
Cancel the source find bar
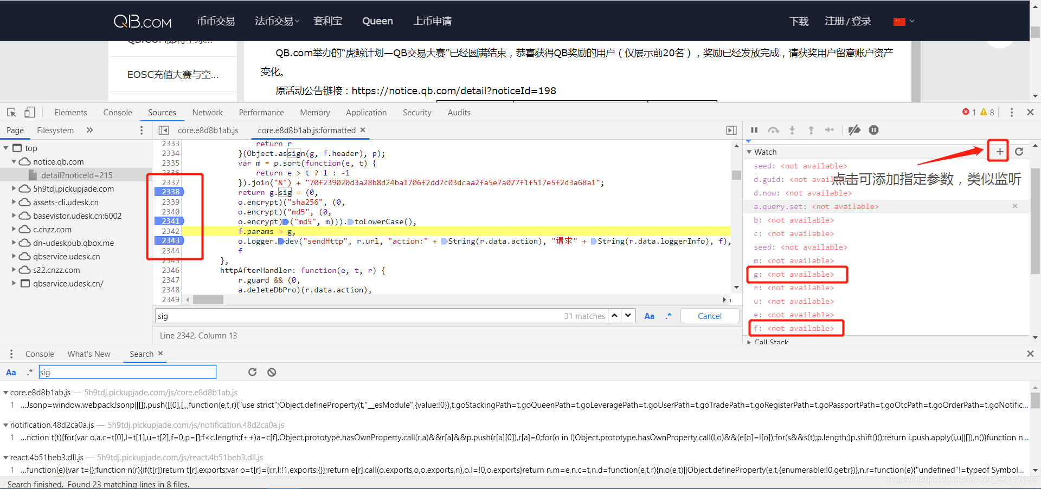(710, 316)
